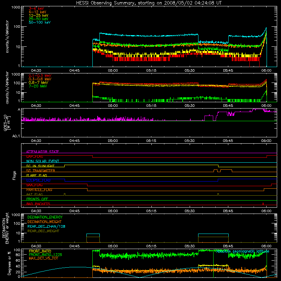Click the vertical Flags axis label
Viewport: 281px width, 281px height.
14,175
